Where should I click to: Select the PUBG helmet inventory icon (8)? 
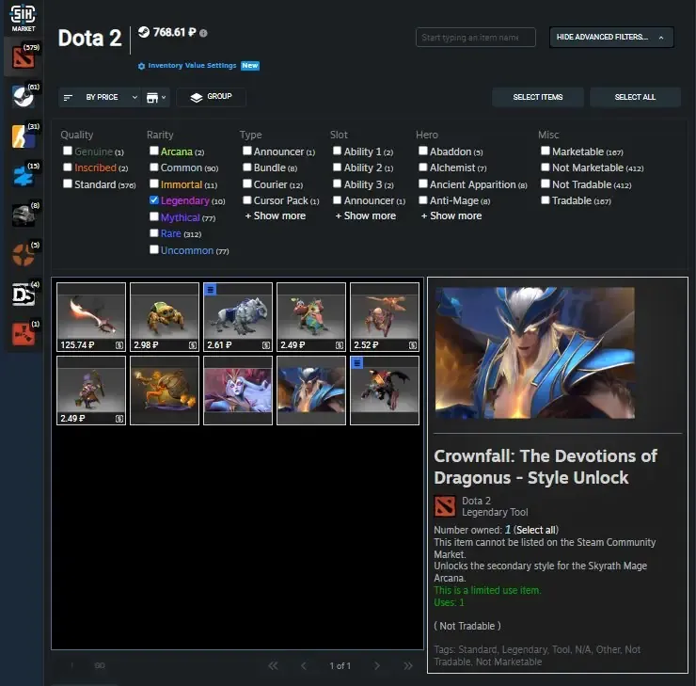pos(24,215)
